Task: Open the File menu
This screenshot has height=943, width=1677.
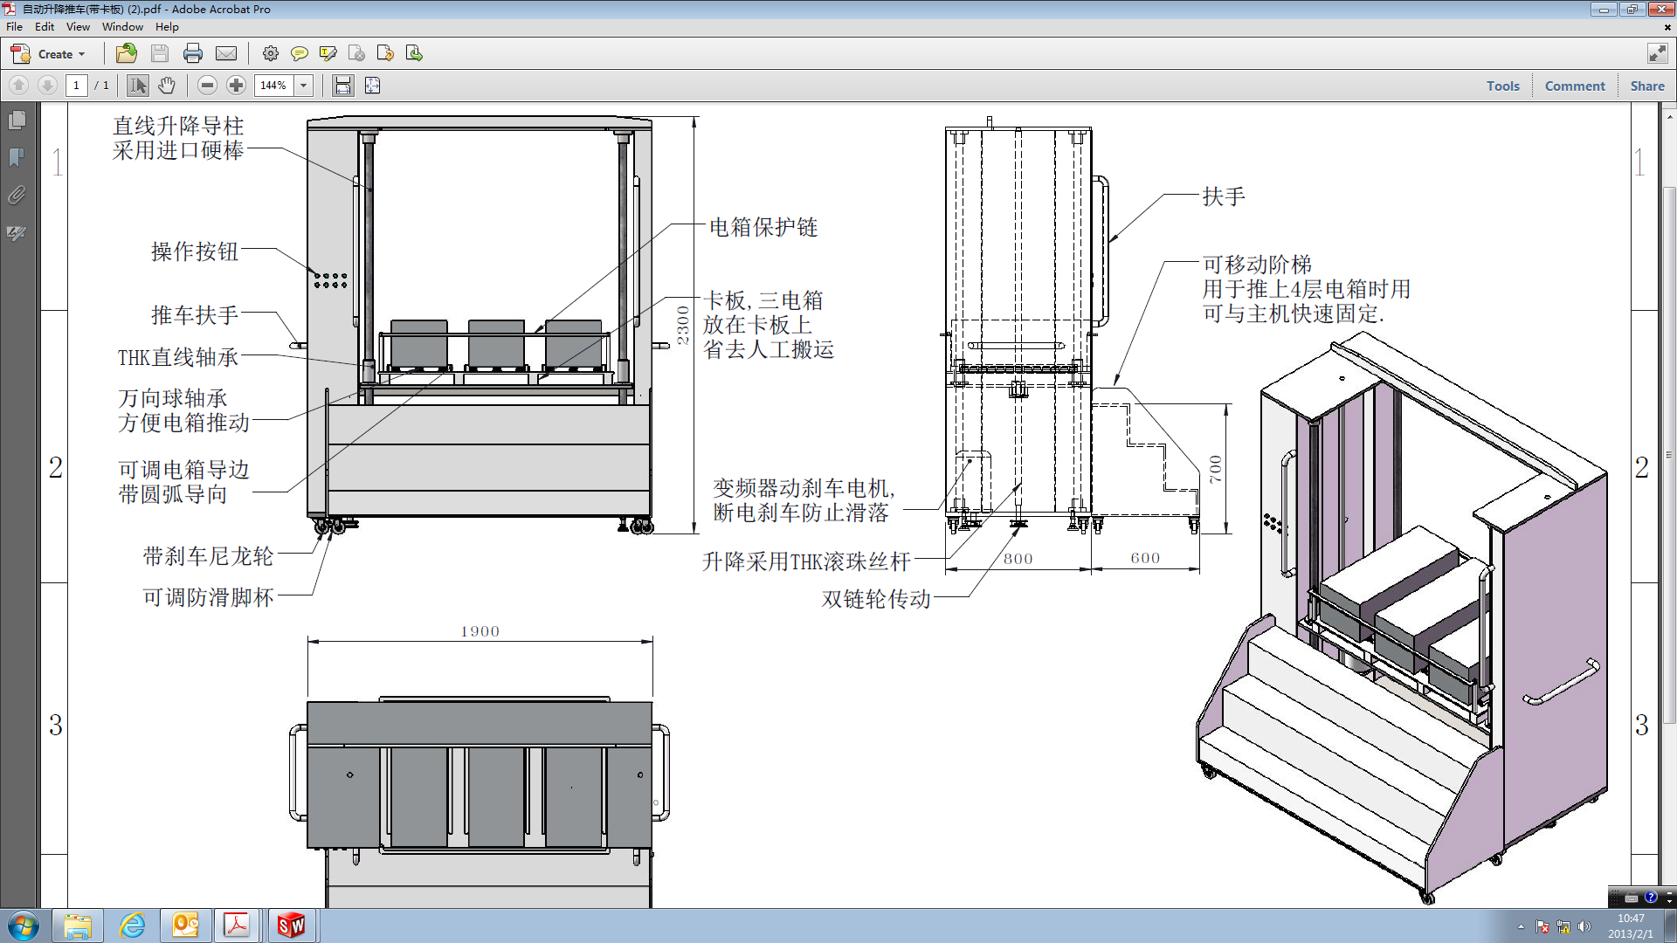Action: click(x=14, y=27)
